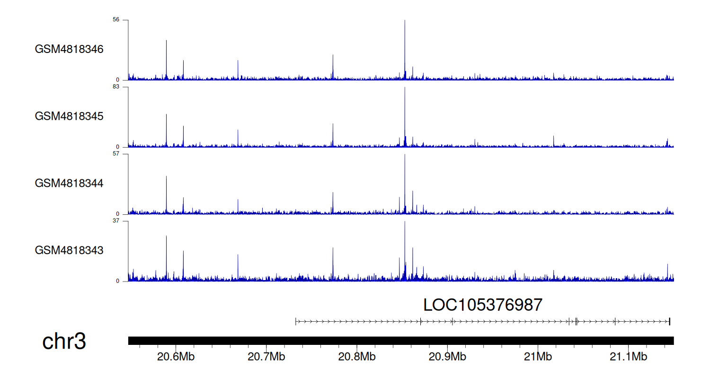The image size is (710, 369).
Task: Click the black chr3 chromosome bar
Action: 400,341
